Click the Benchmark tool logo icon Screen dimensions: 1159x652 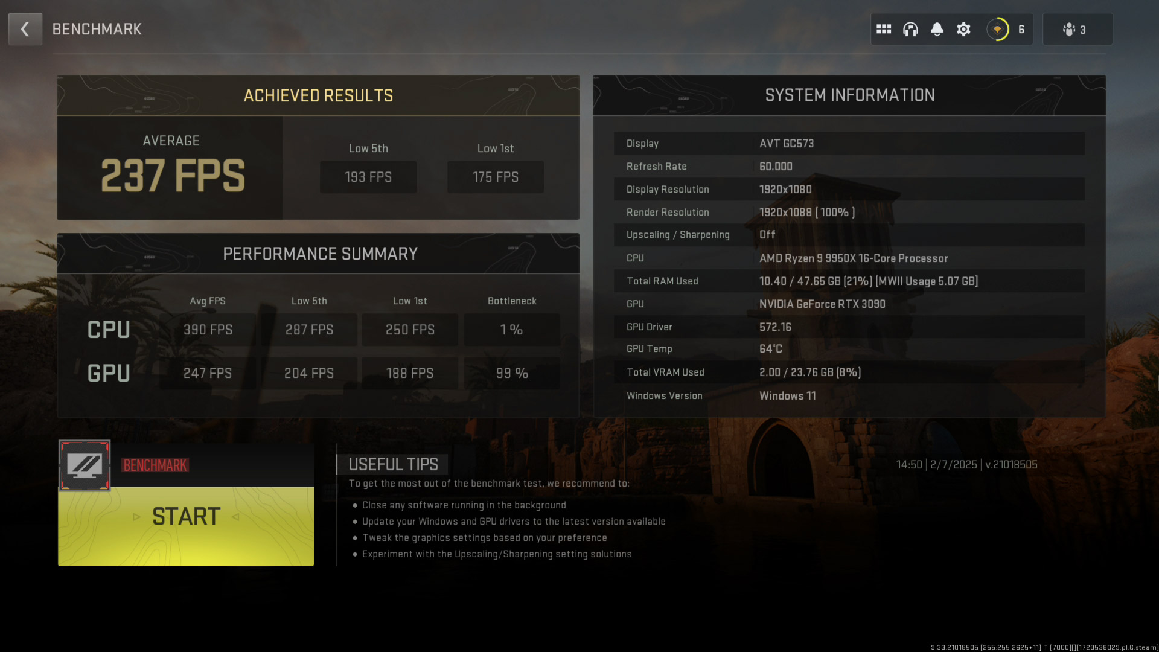point(85,465)
